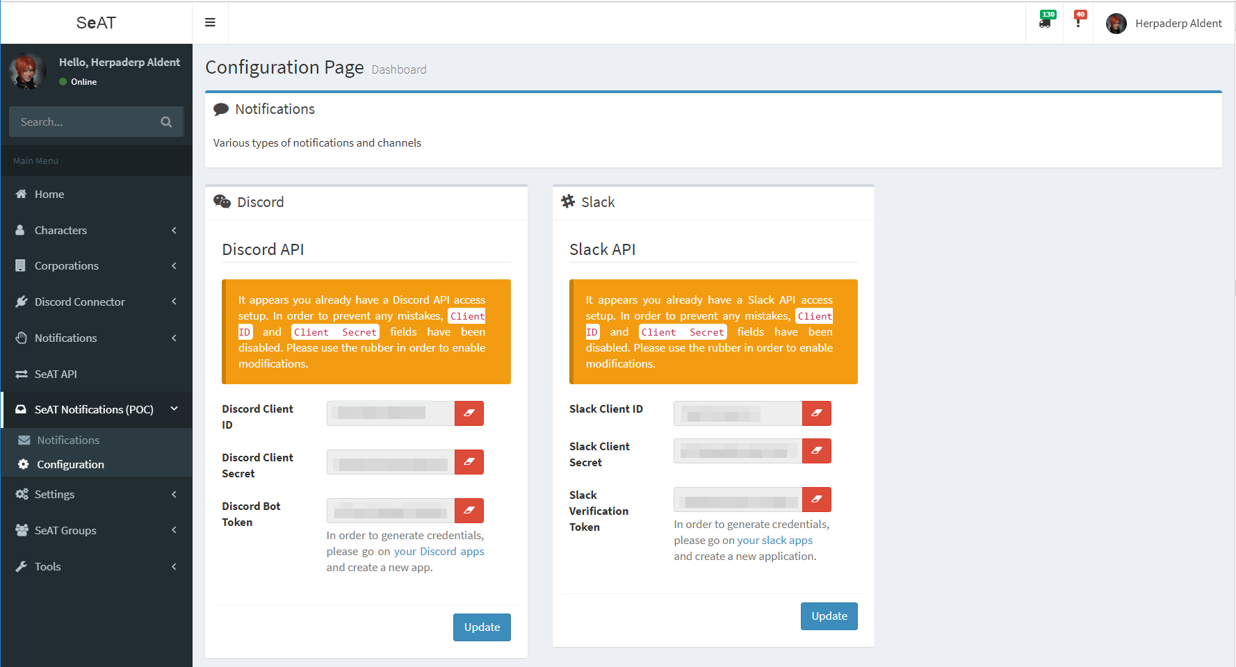The width and height of the screenshot is (1236, 667).
Task: Click the SeAT Groups users icon
Action: click(22, 530)
